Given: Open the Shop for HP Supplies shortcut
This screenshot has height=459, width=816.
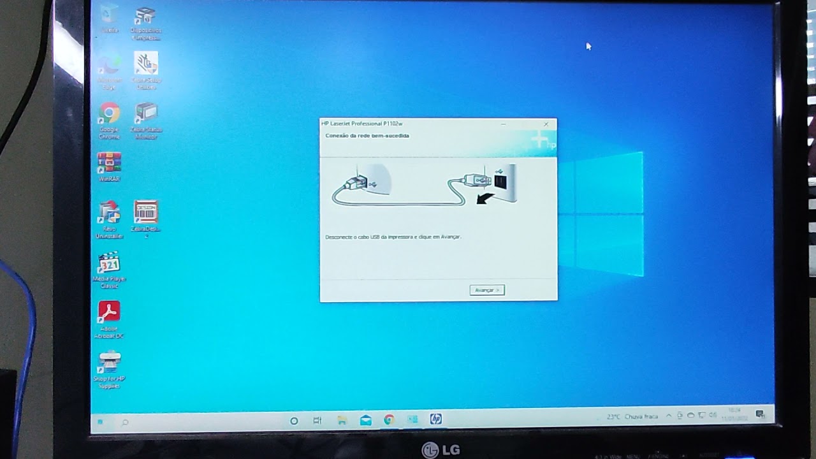Looking at the screenshot, I should coord(109,370).
